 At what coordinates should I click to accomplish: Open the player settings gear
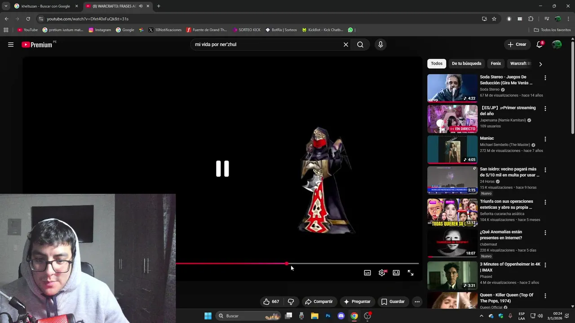point(382,273)
